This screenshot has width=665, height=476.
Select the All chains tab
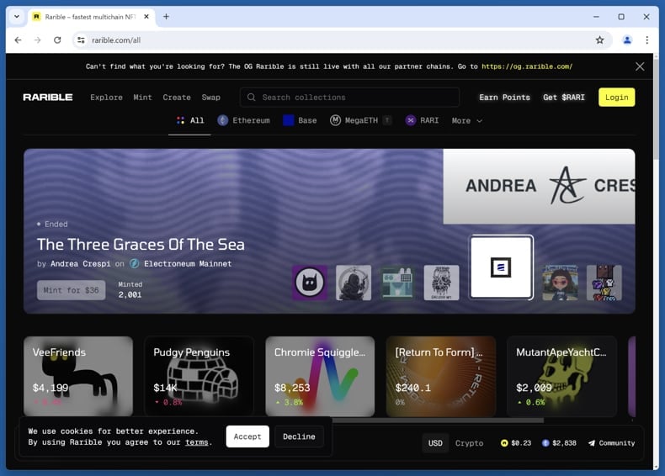tap(189, 121)
